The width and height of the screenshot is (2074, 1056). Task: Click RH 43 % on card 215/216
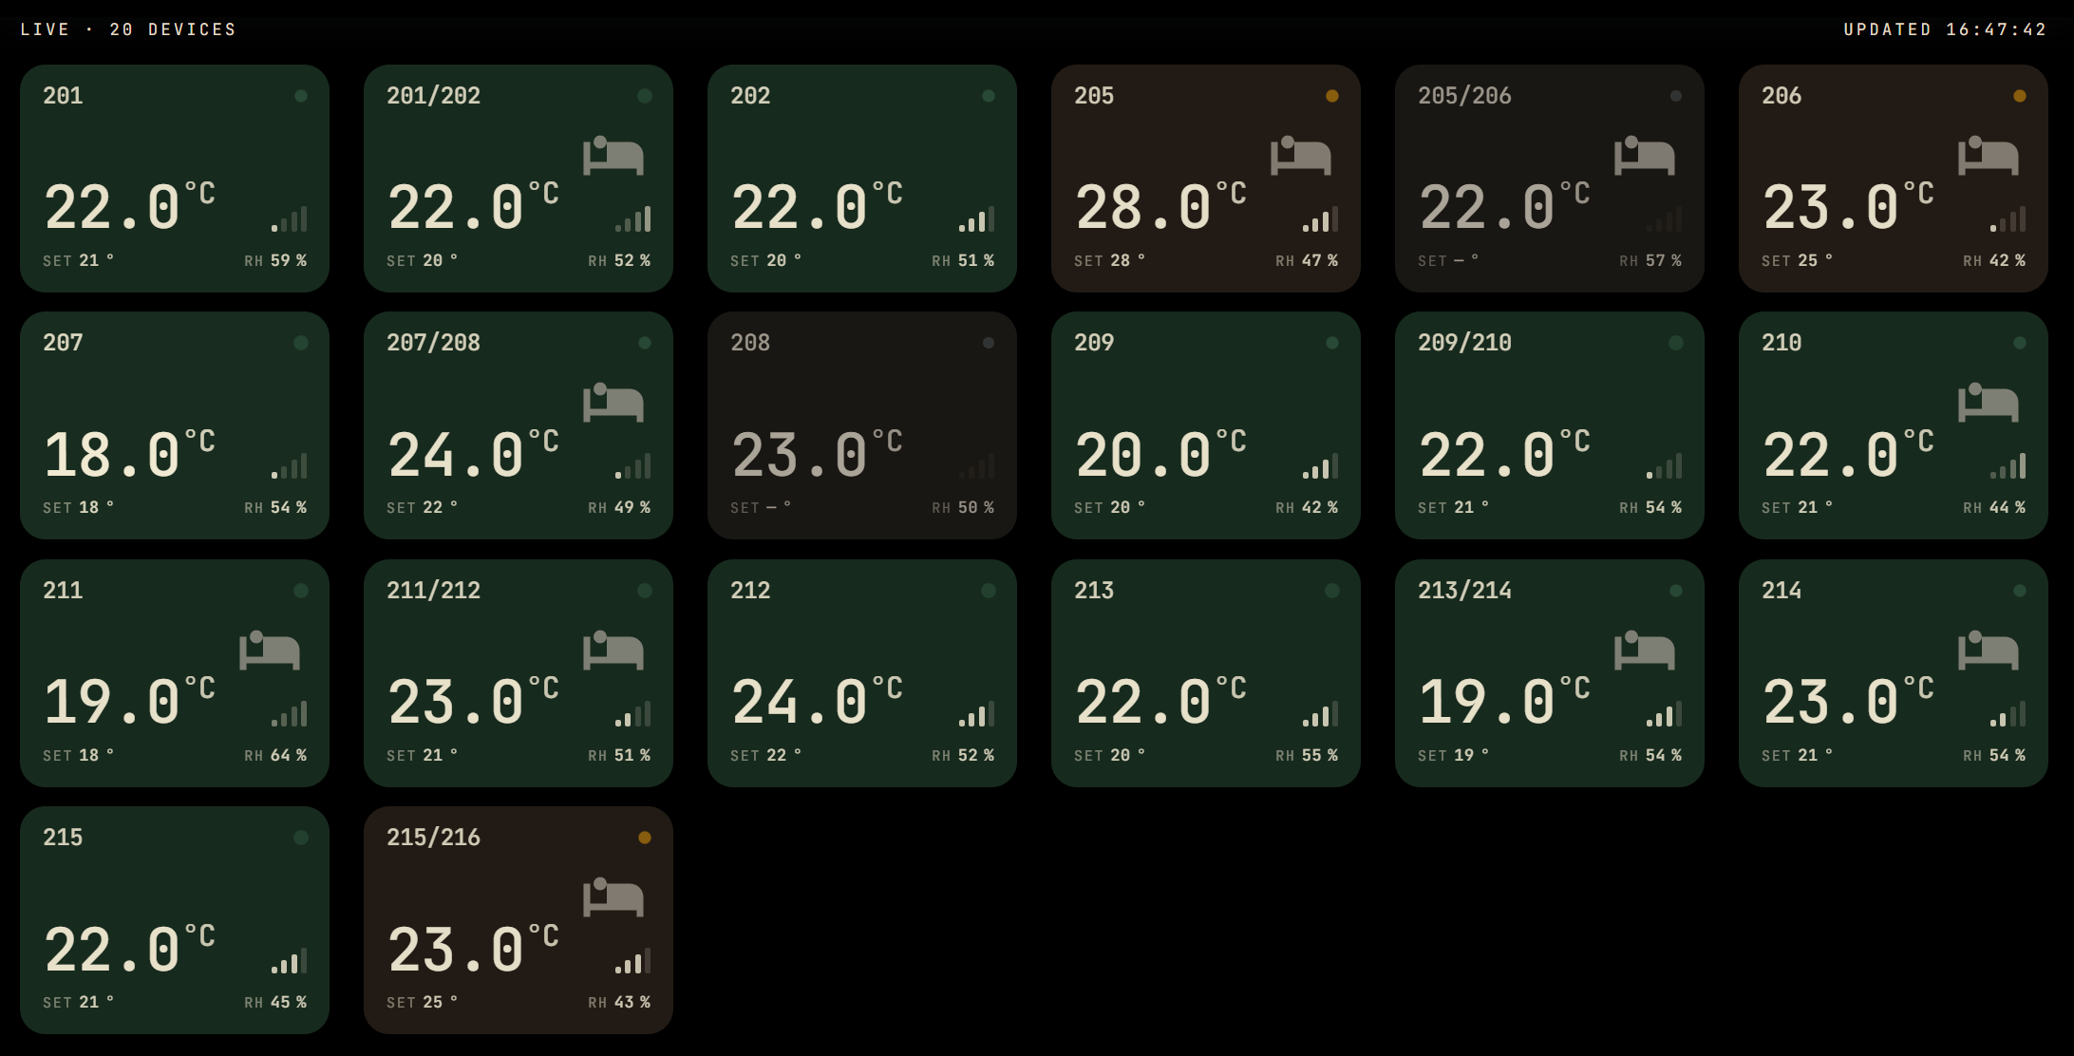point(619,1002)
